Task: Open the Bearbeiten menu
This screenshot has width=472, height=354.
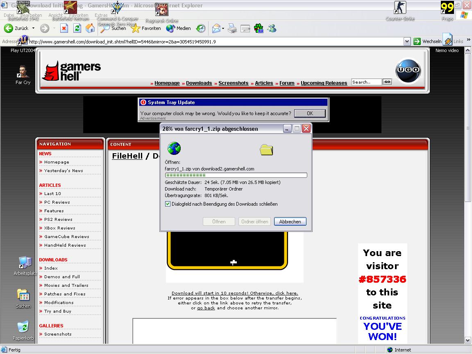Action: [31, 15]
